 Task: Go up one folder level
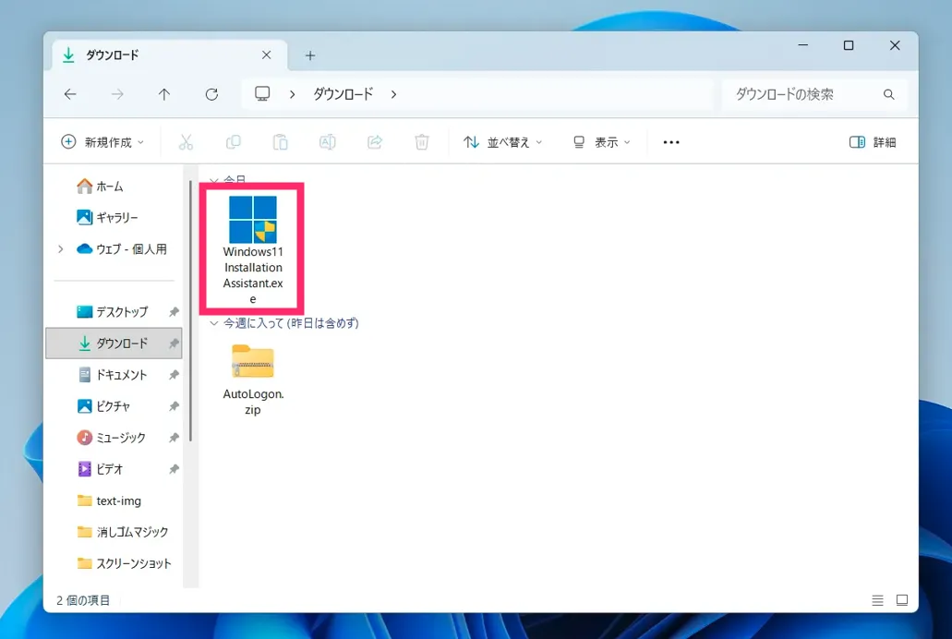164,94
